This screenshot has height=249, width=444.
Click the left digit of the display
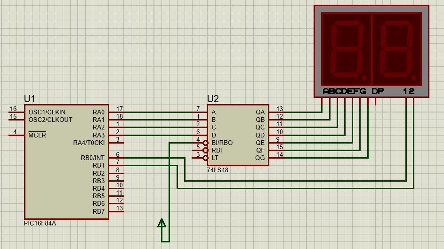coord(347,49)
